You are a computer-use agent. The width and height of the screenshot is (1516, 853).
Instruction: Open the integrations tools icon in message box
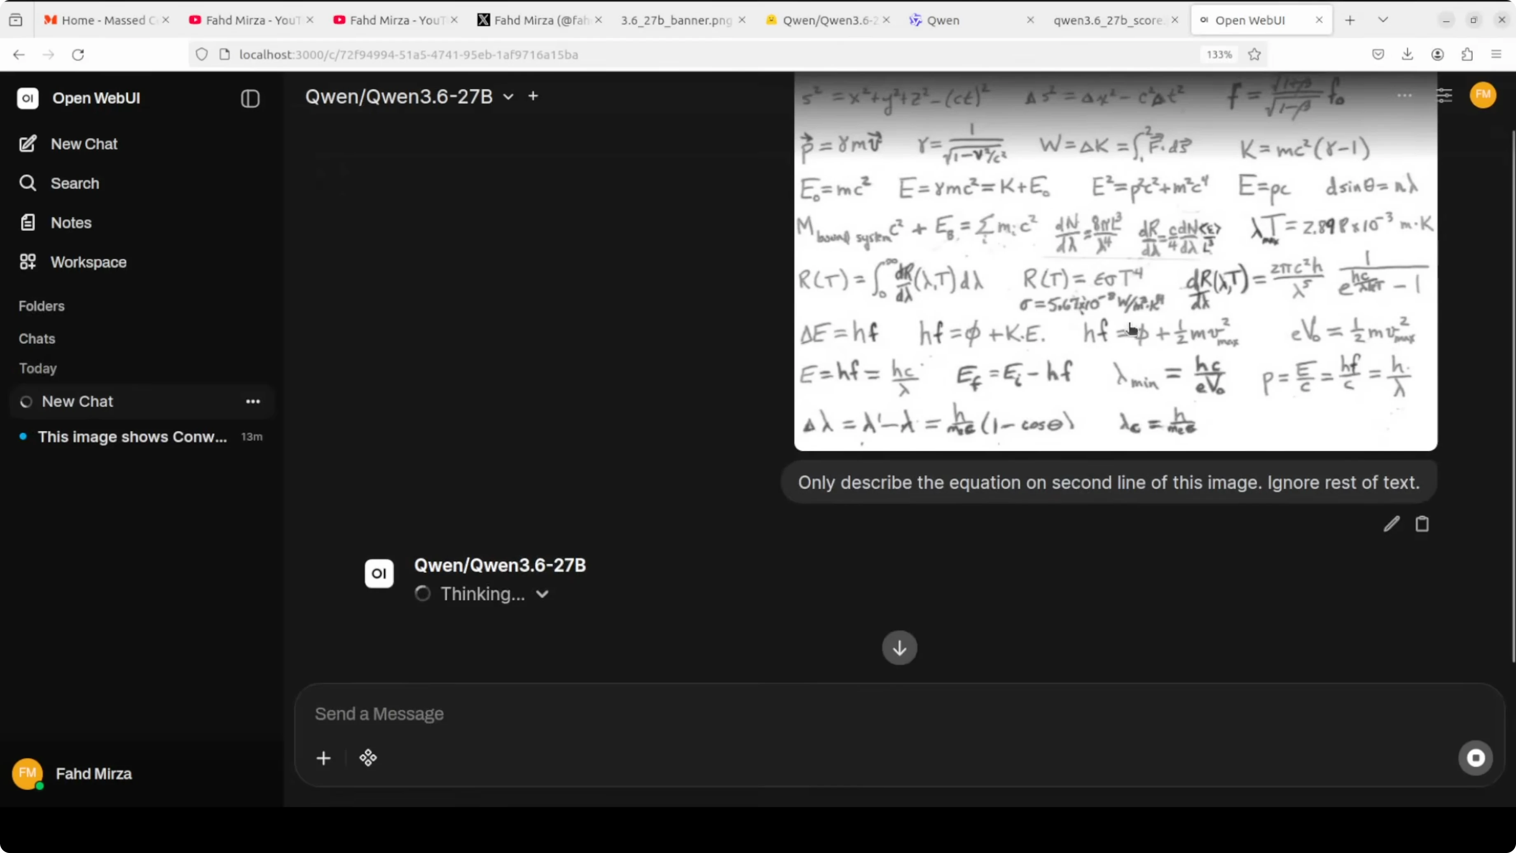tap(368, 758)
